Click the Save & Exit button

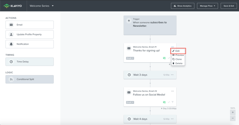(x=229, y=6)
